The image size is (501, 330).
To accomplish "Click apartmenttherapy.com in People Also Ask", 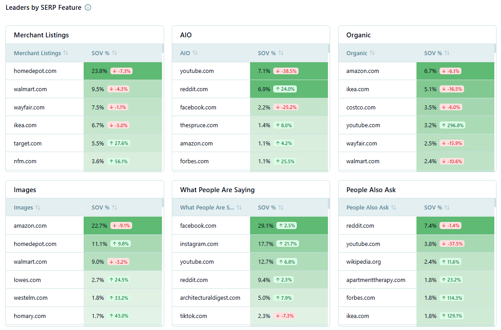I will click(x=376, y=280).
